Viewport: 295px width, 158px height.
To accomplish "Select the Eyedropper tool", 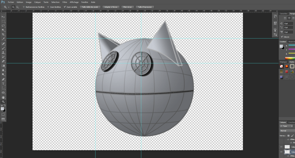I will [3, 38].
